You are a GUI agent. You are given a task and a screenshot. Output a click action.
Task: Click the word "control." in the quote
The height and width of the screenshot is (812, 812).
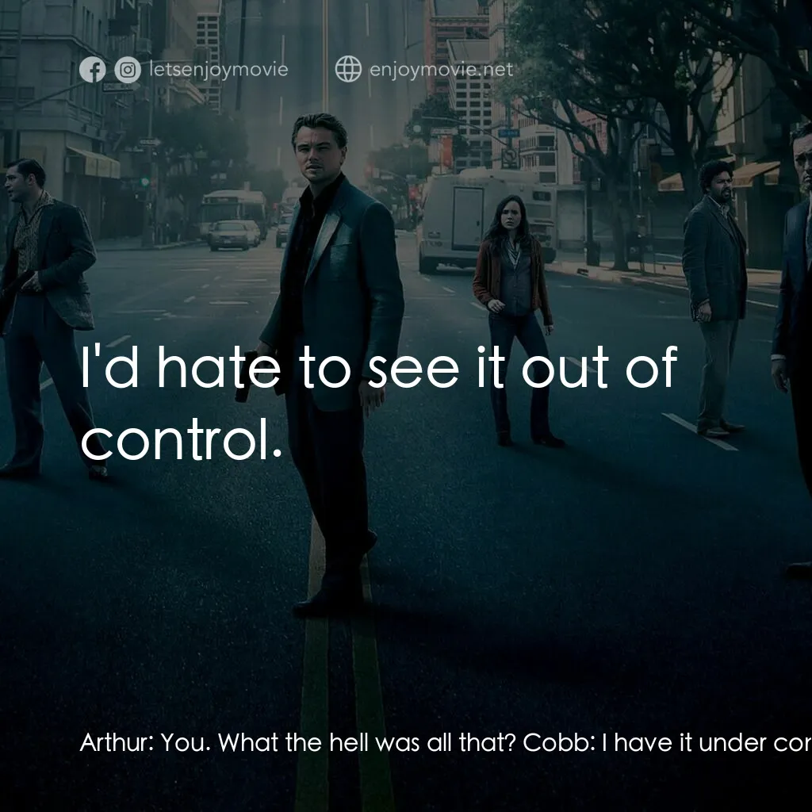[182, 441]
